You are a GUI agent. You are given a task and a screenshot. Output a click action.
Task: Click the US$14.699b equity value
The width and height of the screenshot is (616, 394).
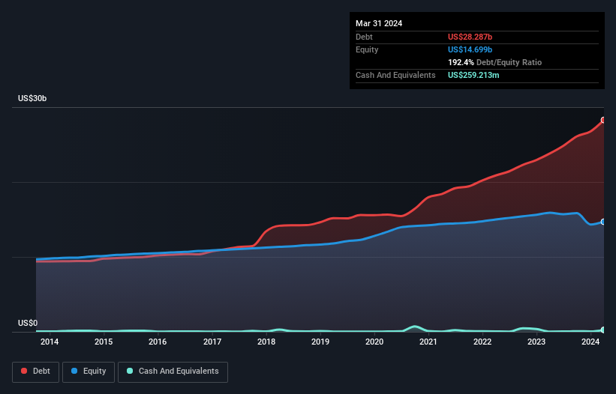pos(470,49)
